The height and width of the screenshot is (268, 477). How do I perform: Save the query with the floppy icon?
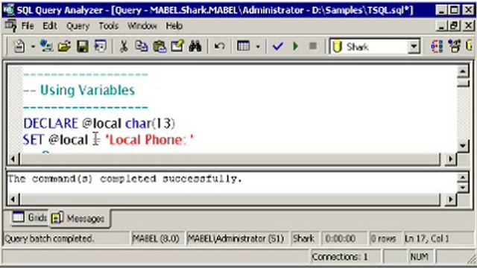tap(83, 46)
